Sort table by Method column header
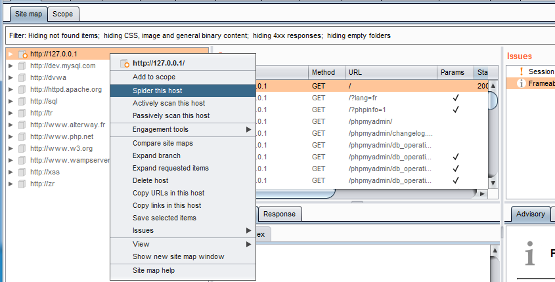 [326, 72]
